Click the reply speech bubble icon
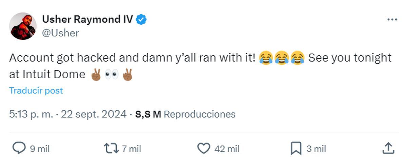The width and height of the screenshot is (407, 162). pos(19,148)
